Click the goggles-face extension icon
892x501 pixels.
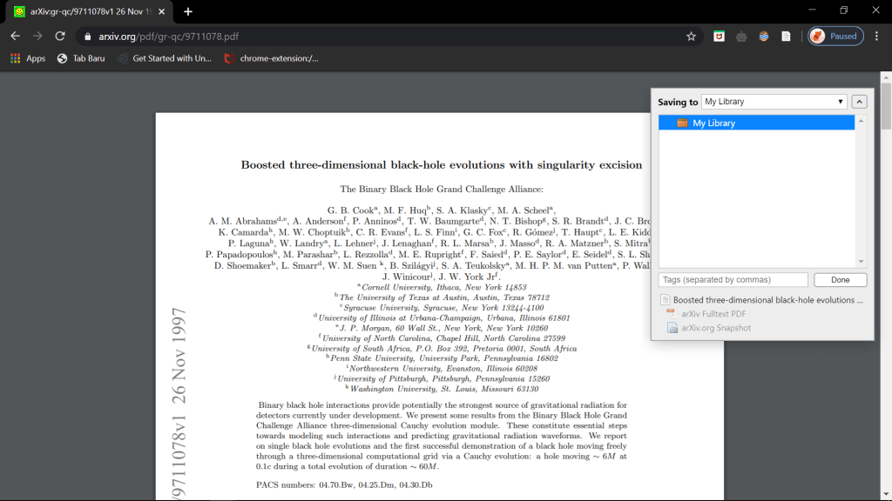coord(763,37)
